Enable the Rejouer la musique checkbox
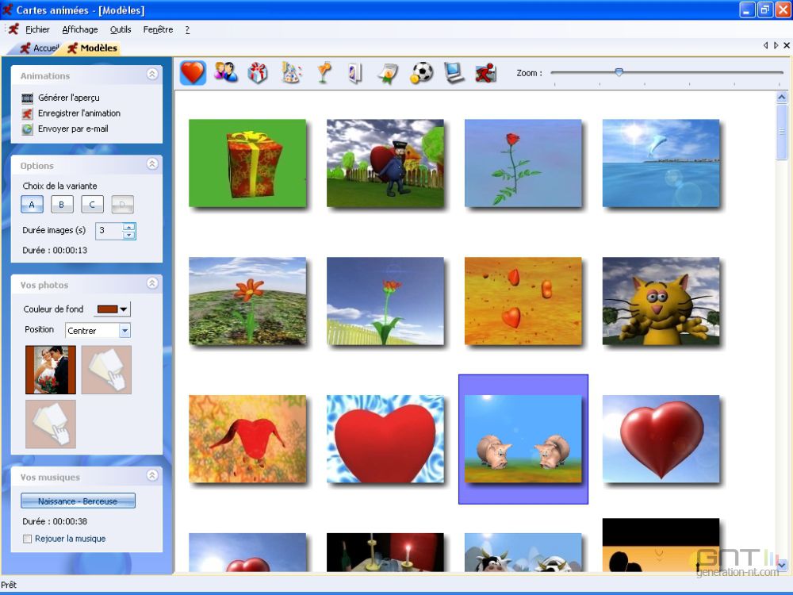The image size is (793, 595). coord(27,539)
